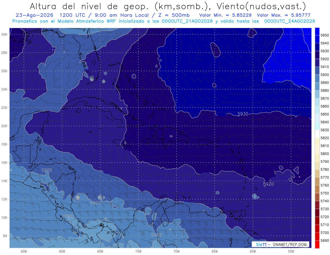The image size is (330, 255).
Task: Click the 90W longitude axis label
Action: pyautogui.click(x=24, y=251)
